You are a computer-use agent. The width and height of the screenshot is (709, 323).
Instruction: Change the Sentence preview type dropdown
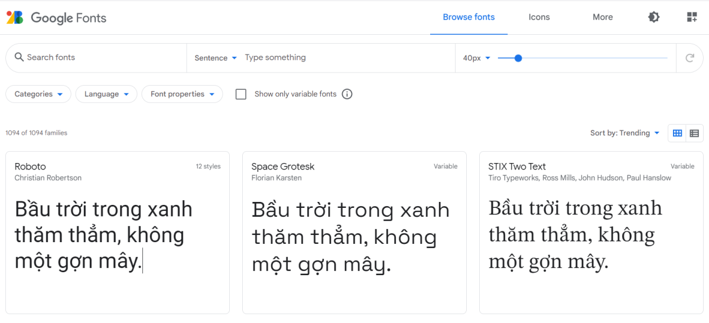[x=216, y=58]
